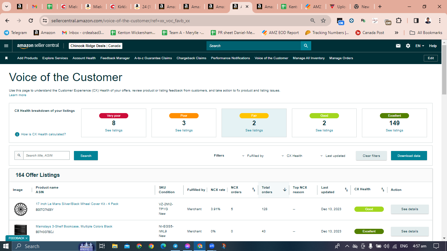The image size is (447, 251).
Task: Click the Windows Start button
Action: [x=6, y=246]
